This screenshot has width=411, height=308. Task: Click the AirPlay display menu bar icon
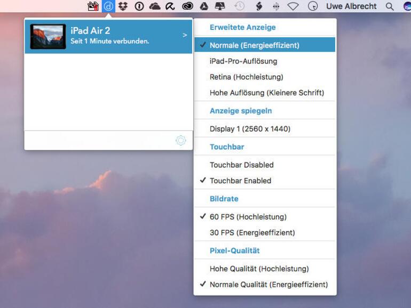pos(220,6)
